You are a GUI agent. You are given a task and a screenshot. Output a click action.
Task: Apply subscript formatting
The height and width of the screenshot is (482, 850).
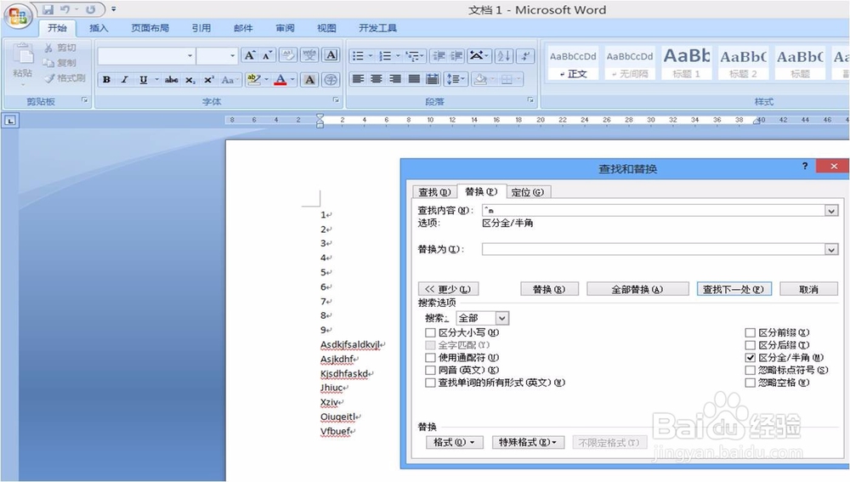point(190,80)
